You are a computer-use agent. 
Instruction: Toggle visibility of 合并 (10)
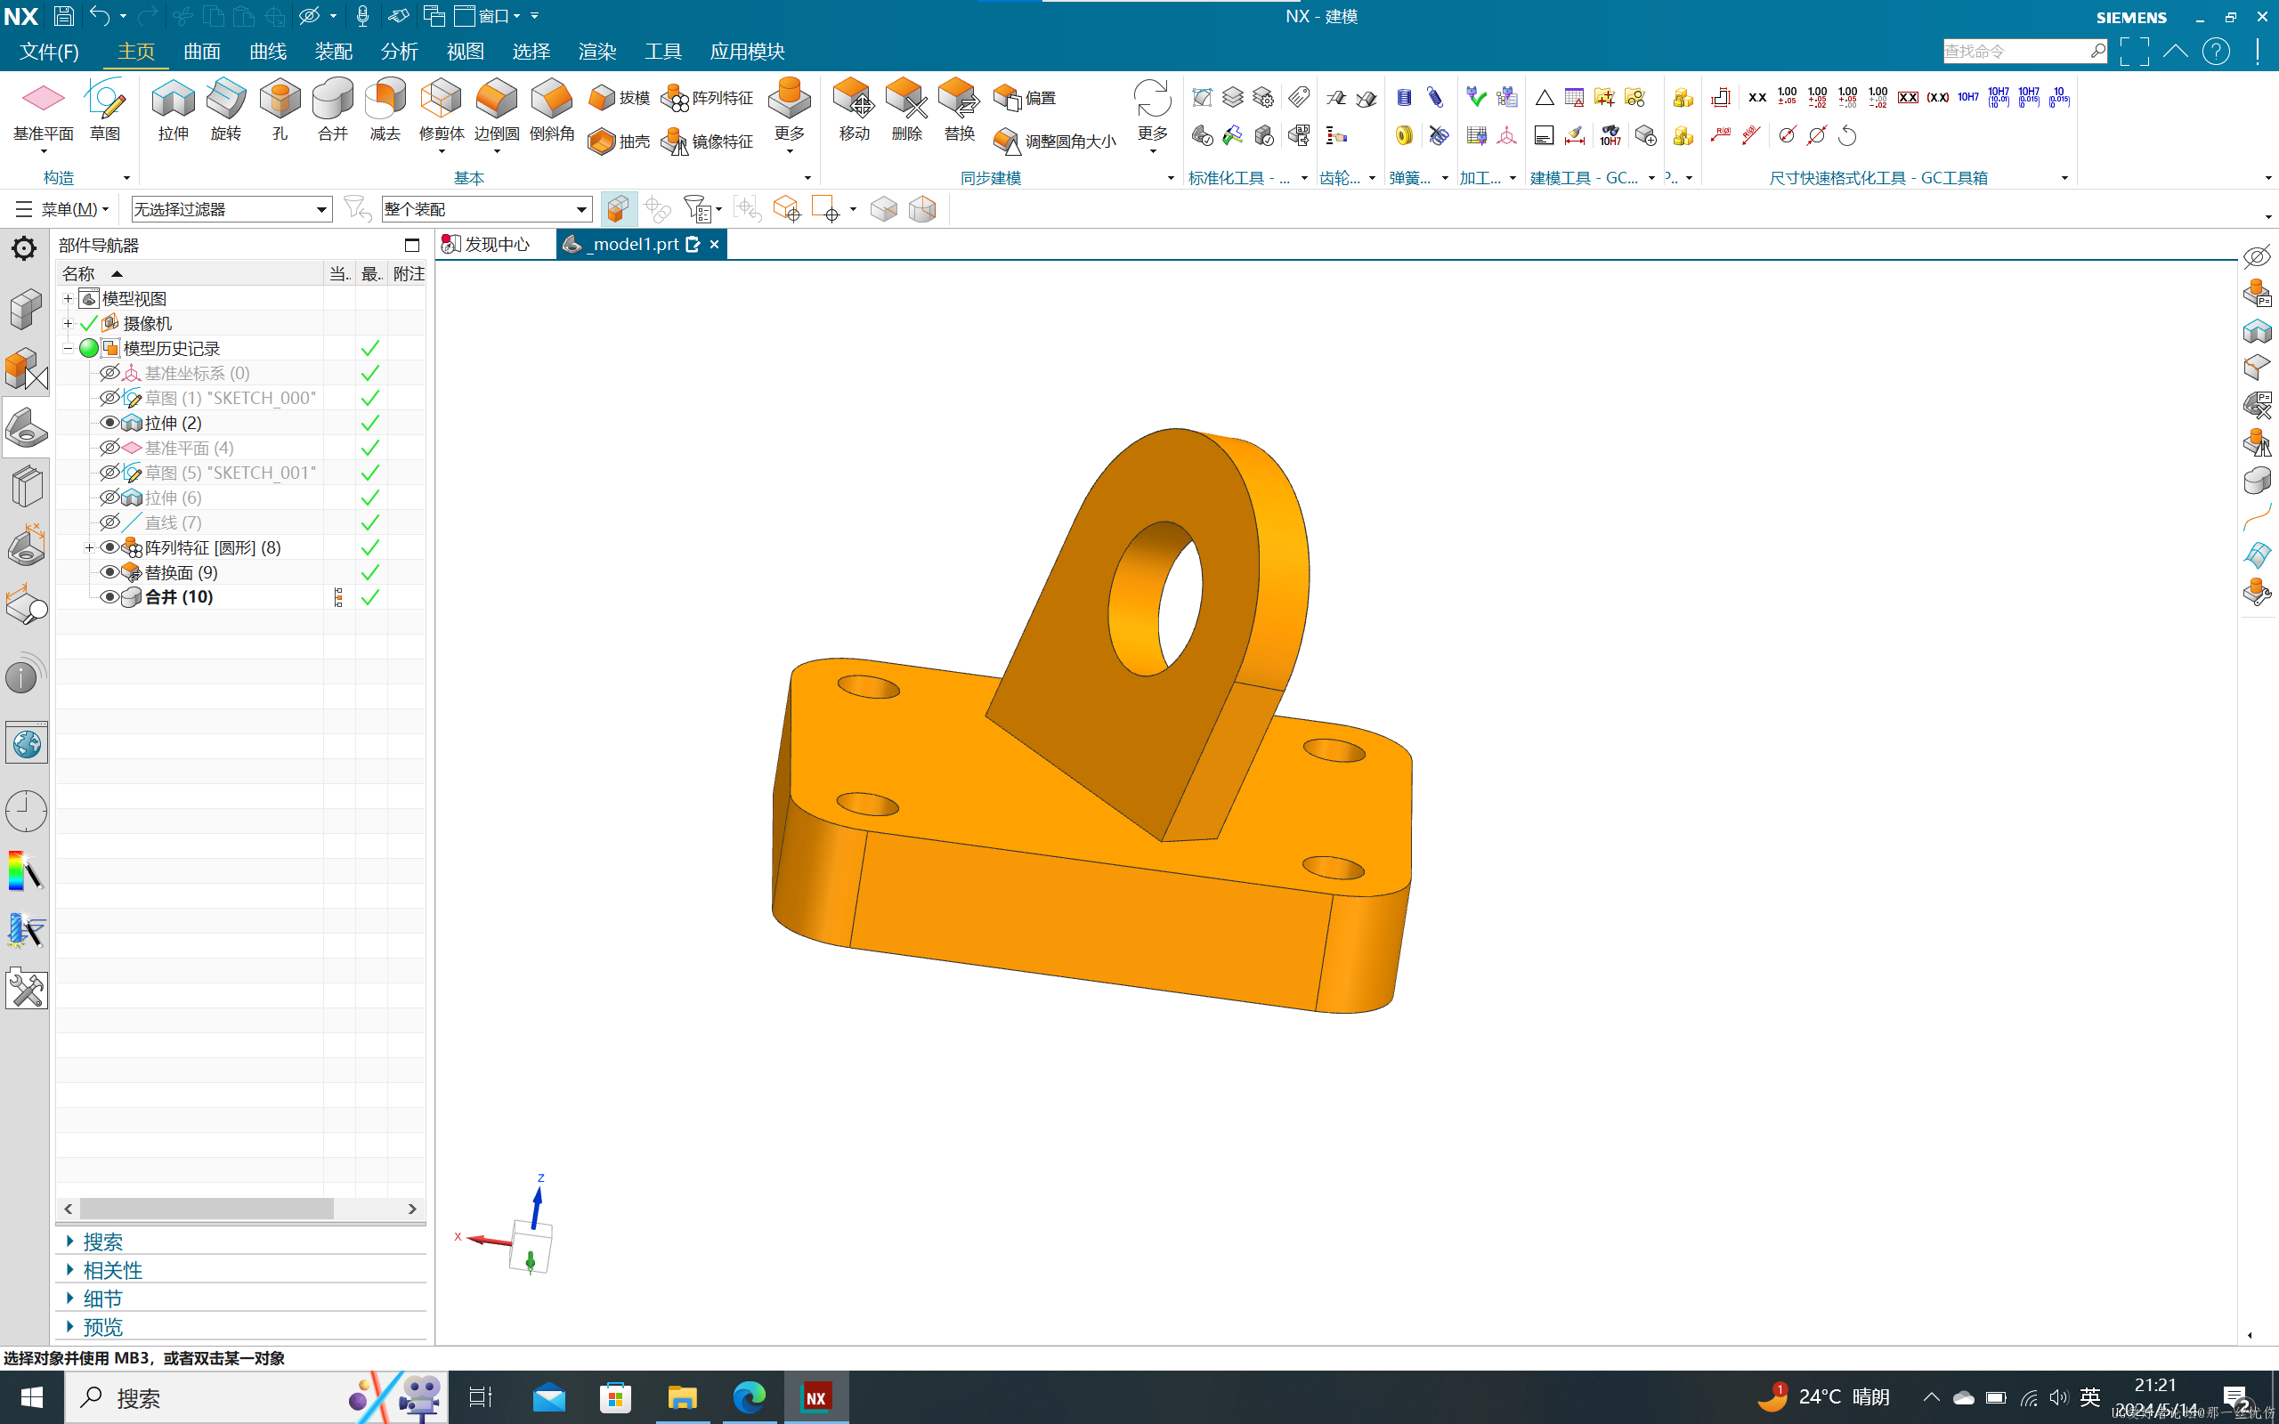109,597
